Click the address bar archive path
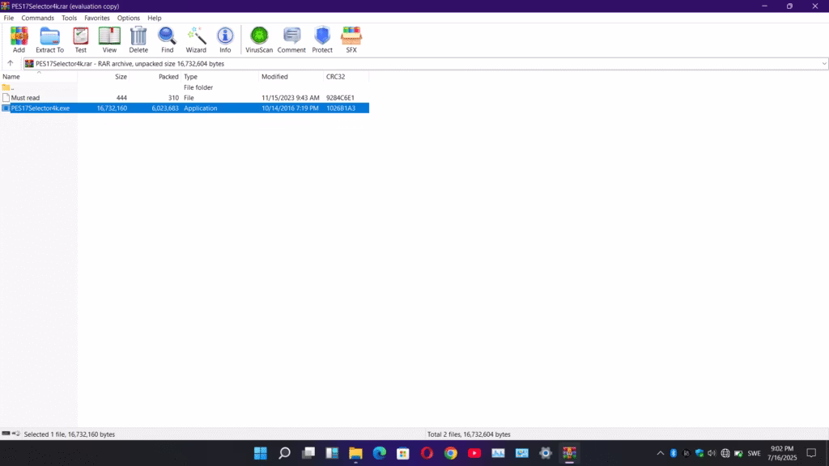 (x=130, y=63)
